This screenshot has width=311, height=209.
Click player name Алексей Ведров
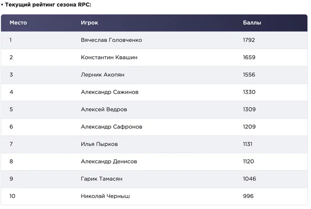(x=104, y=109)
